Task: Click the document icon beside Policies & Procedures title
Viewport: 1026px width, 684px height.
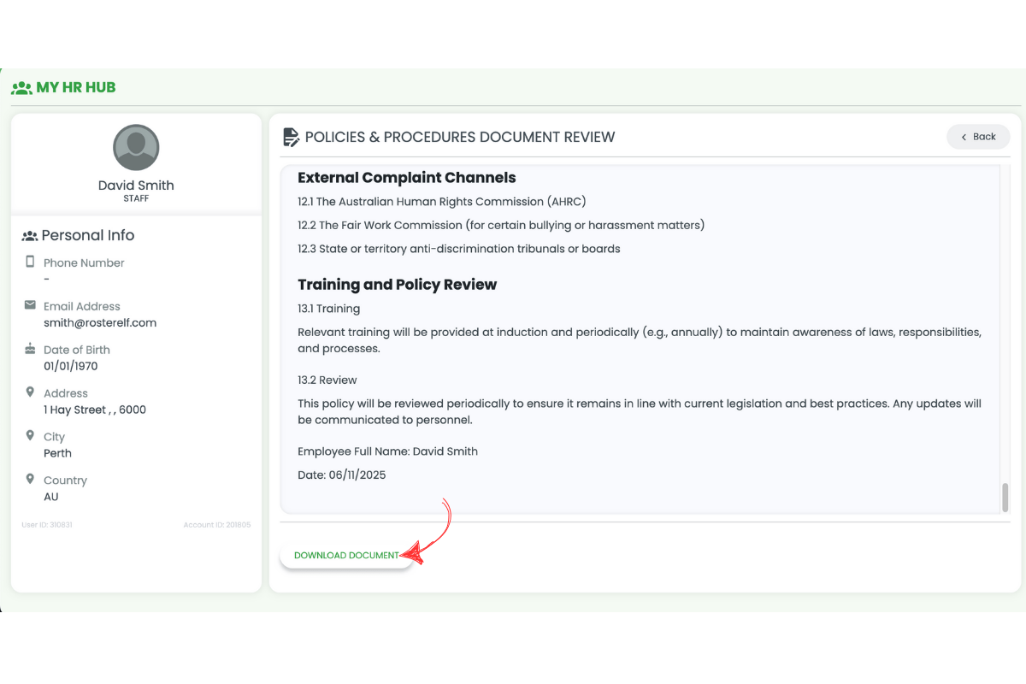Action: [290, 136]
